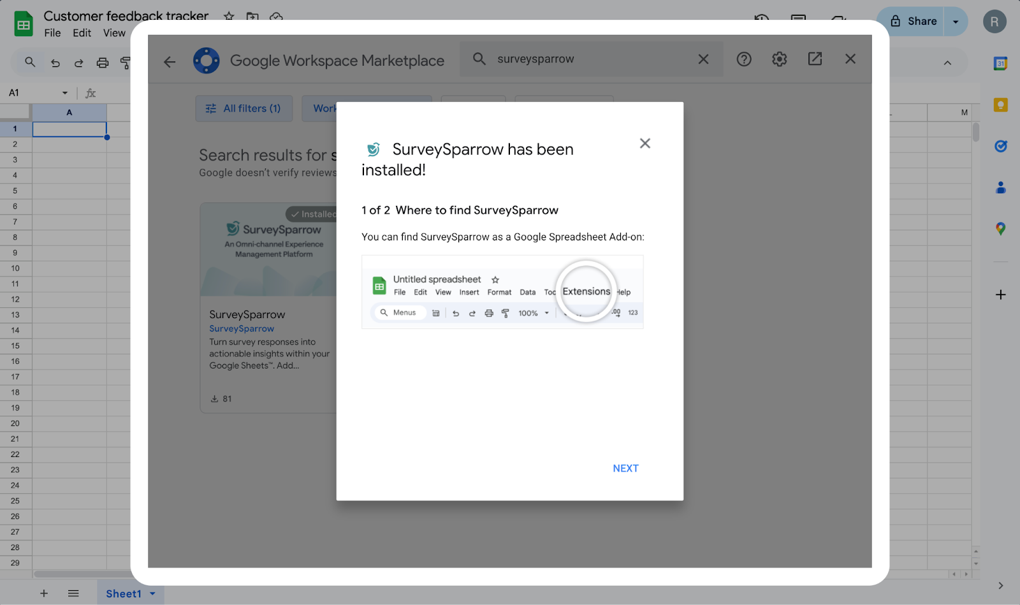Open SurveySparrow developer link

coord(242,329)
